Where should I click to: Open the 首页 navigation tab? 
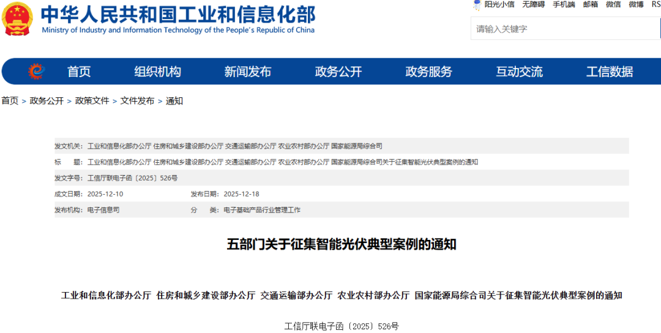pyautogui.click(x=79, y=72)
